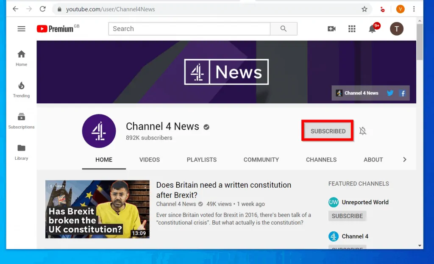Open the Chrome three-dot menu
Image resolution: width=434 pixels, height=264 pixels.
tap(414, 9)
